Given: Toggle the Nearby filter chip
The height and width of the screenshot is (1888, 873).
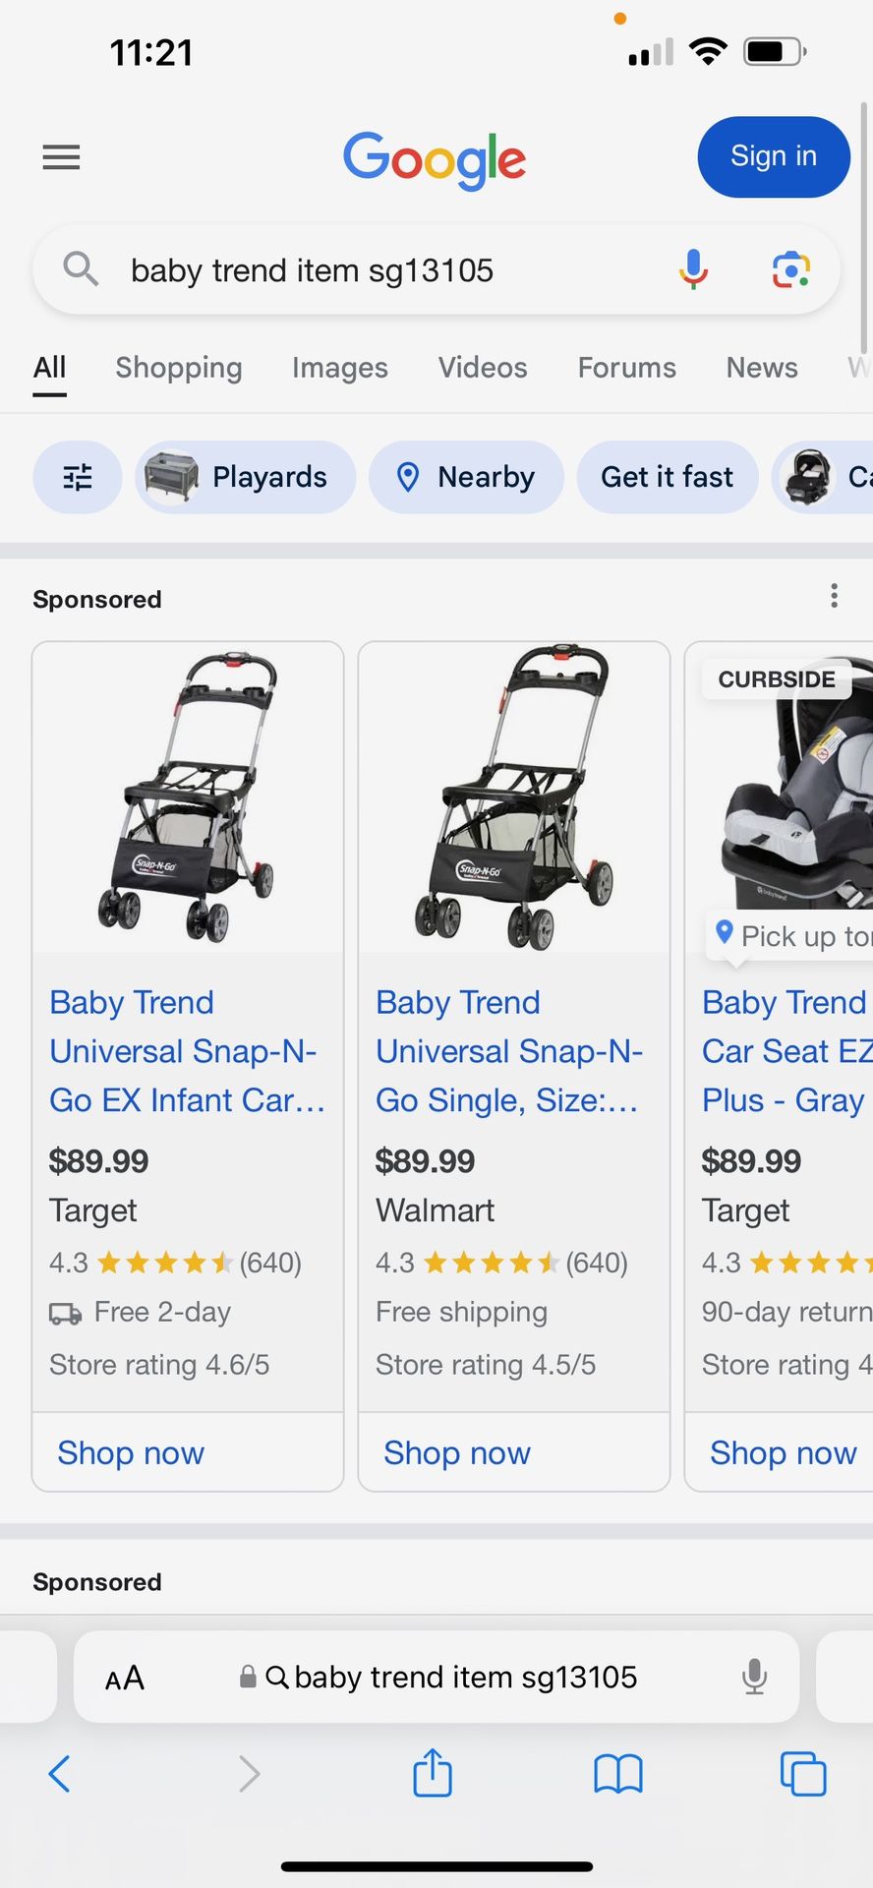Looking at the screenshot, I should 466,477.
